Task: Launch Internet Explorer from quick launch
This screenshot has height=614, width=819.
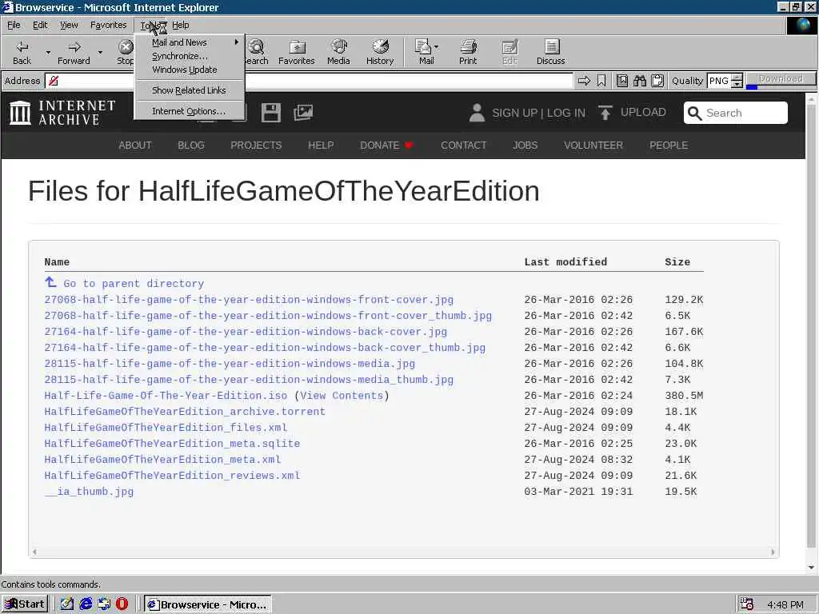Action: [x=86, y=604]
